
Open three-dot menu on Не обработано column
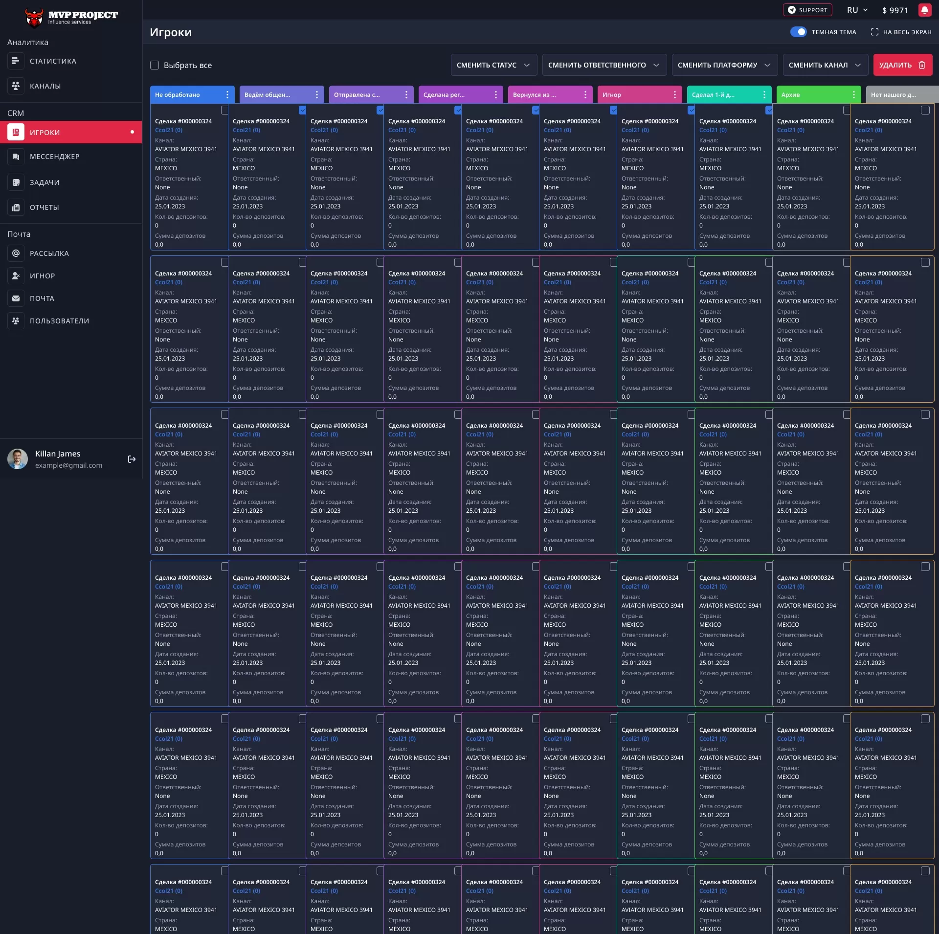tap(227, 95)
